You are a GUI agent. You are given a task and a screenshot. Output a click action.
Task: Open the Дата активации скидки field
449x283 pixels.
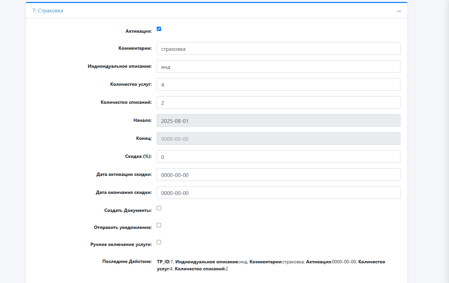(x=279, y=175)
